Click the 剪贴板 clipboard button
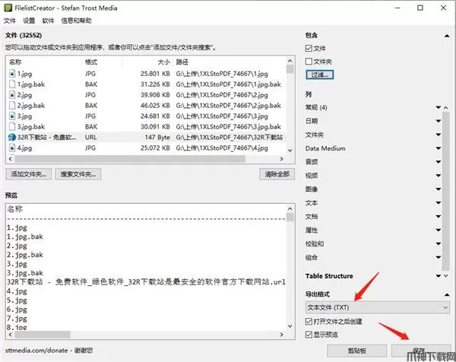Viewport: 456px width, 362px height. click(x=357, y=351)
